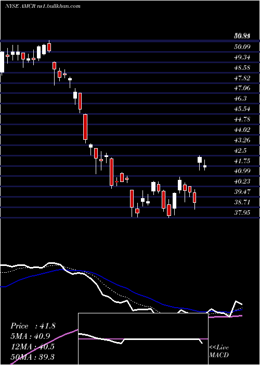This screenshot has width=260, height=365.
Task: Click the NYSE AMCR chart title text
Action: (43, 6)
